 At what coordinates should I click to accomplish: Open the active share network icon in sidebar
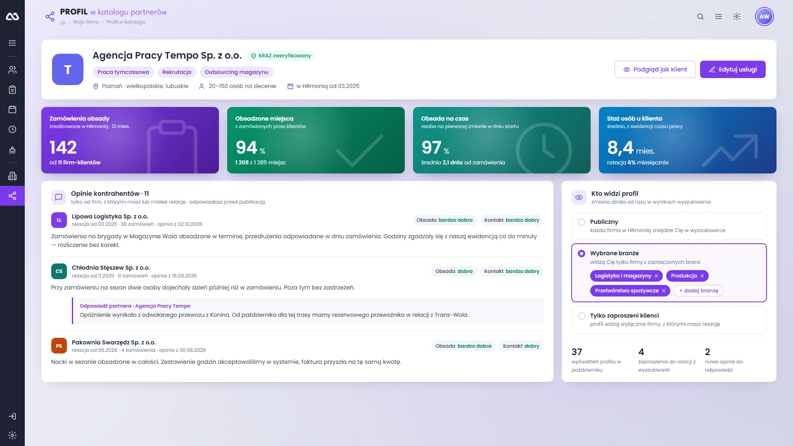click(12, 196)
